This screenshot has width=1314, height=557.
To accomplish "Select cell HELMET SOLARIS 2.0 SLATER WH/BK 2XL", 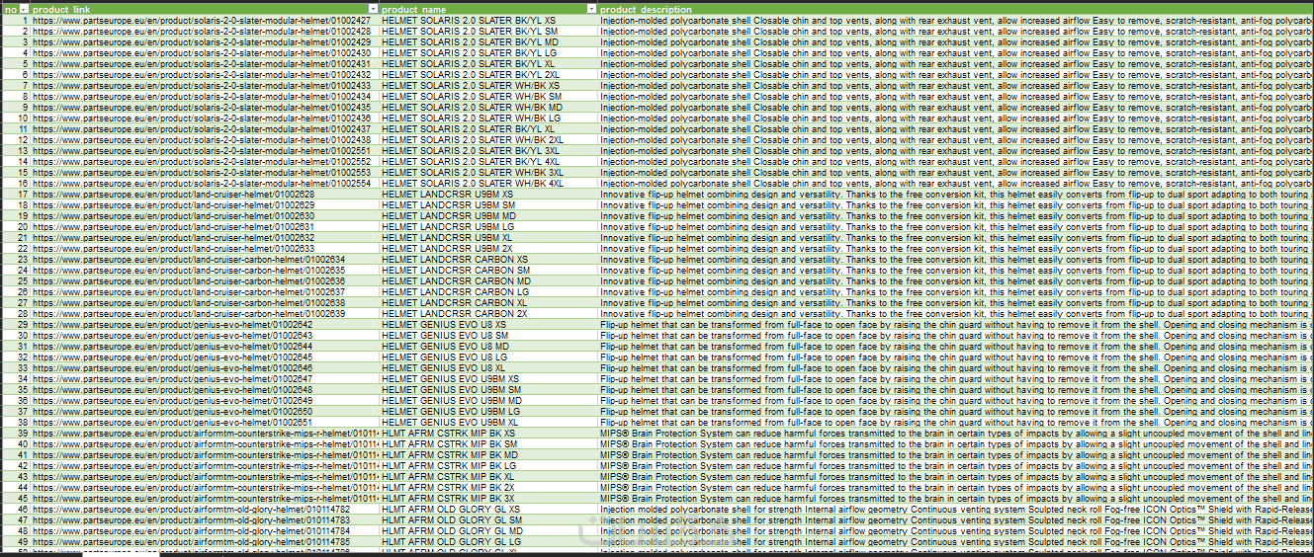I will click(488, 139).
